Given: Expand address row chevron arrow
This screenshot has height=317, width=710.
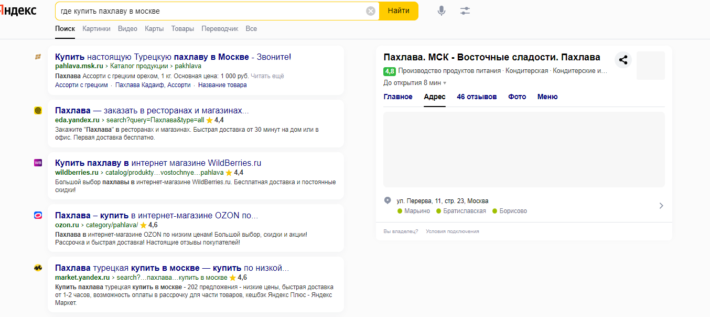Looking at the screenshot, I should point(661,206).
